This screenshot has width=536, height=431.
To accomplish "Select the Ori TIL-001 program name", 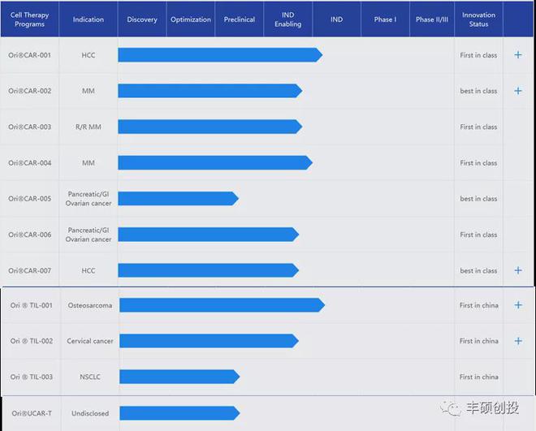I will tap(32, 305).
